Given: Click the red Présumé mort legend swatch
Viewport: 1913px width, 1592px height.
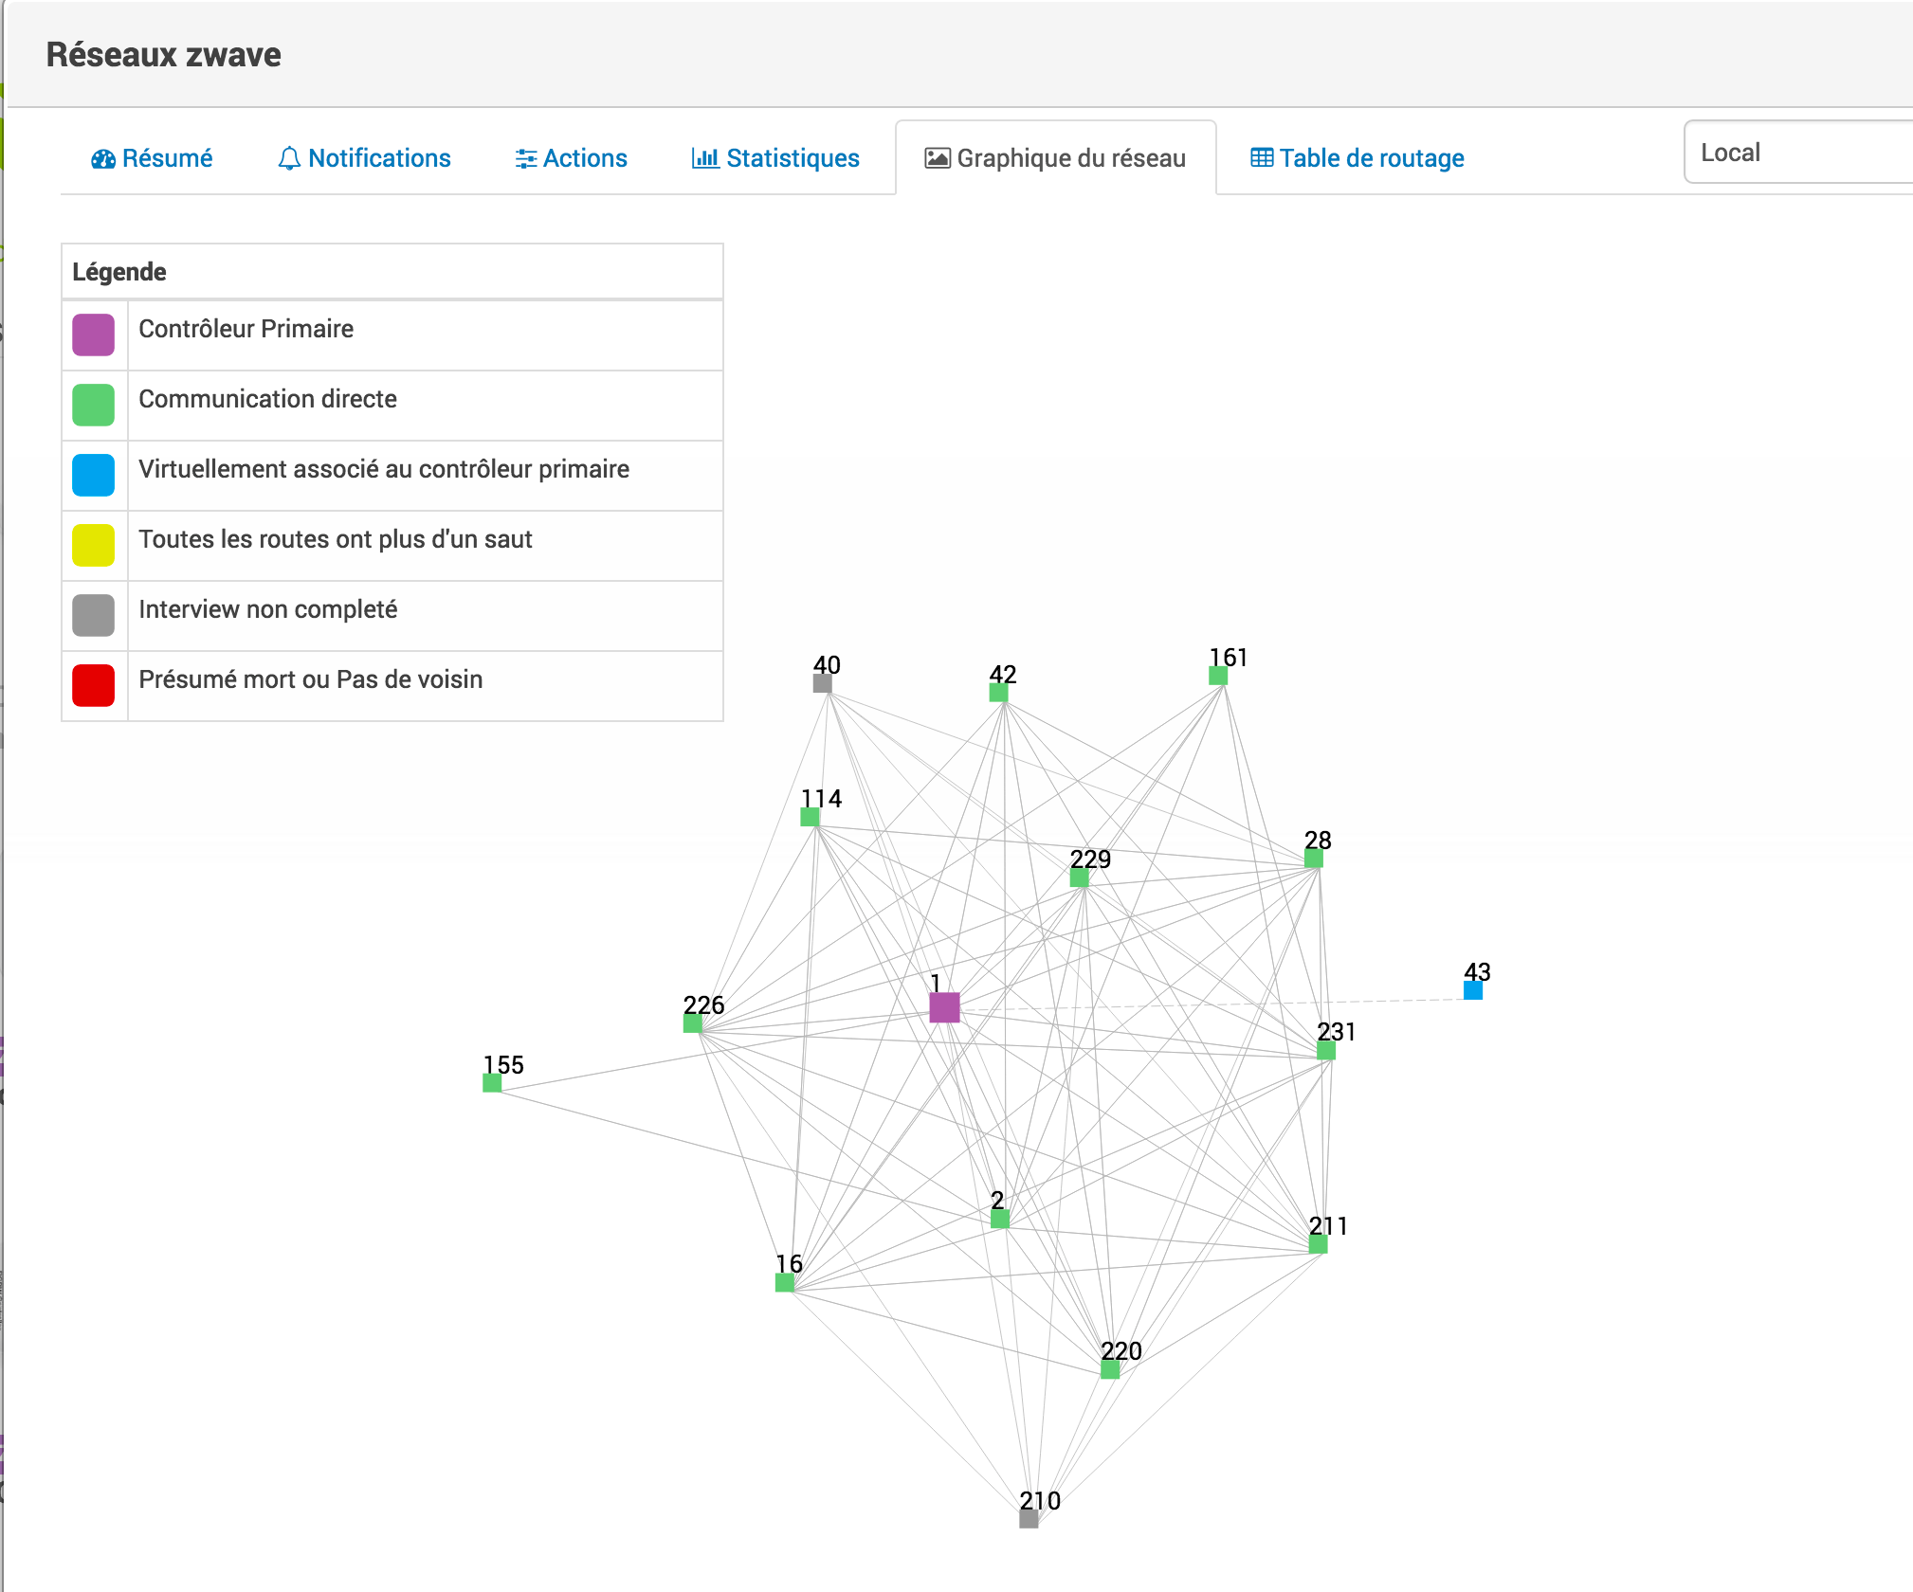Looking at the screenshot, I should coord(94,685).
